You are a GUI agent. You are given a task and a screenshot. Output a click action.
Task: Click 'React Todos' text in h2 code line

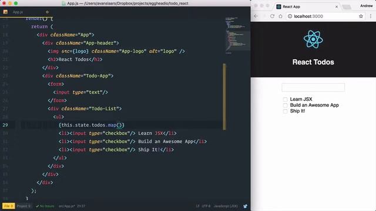pyautogui.click(x=73, y=59)
